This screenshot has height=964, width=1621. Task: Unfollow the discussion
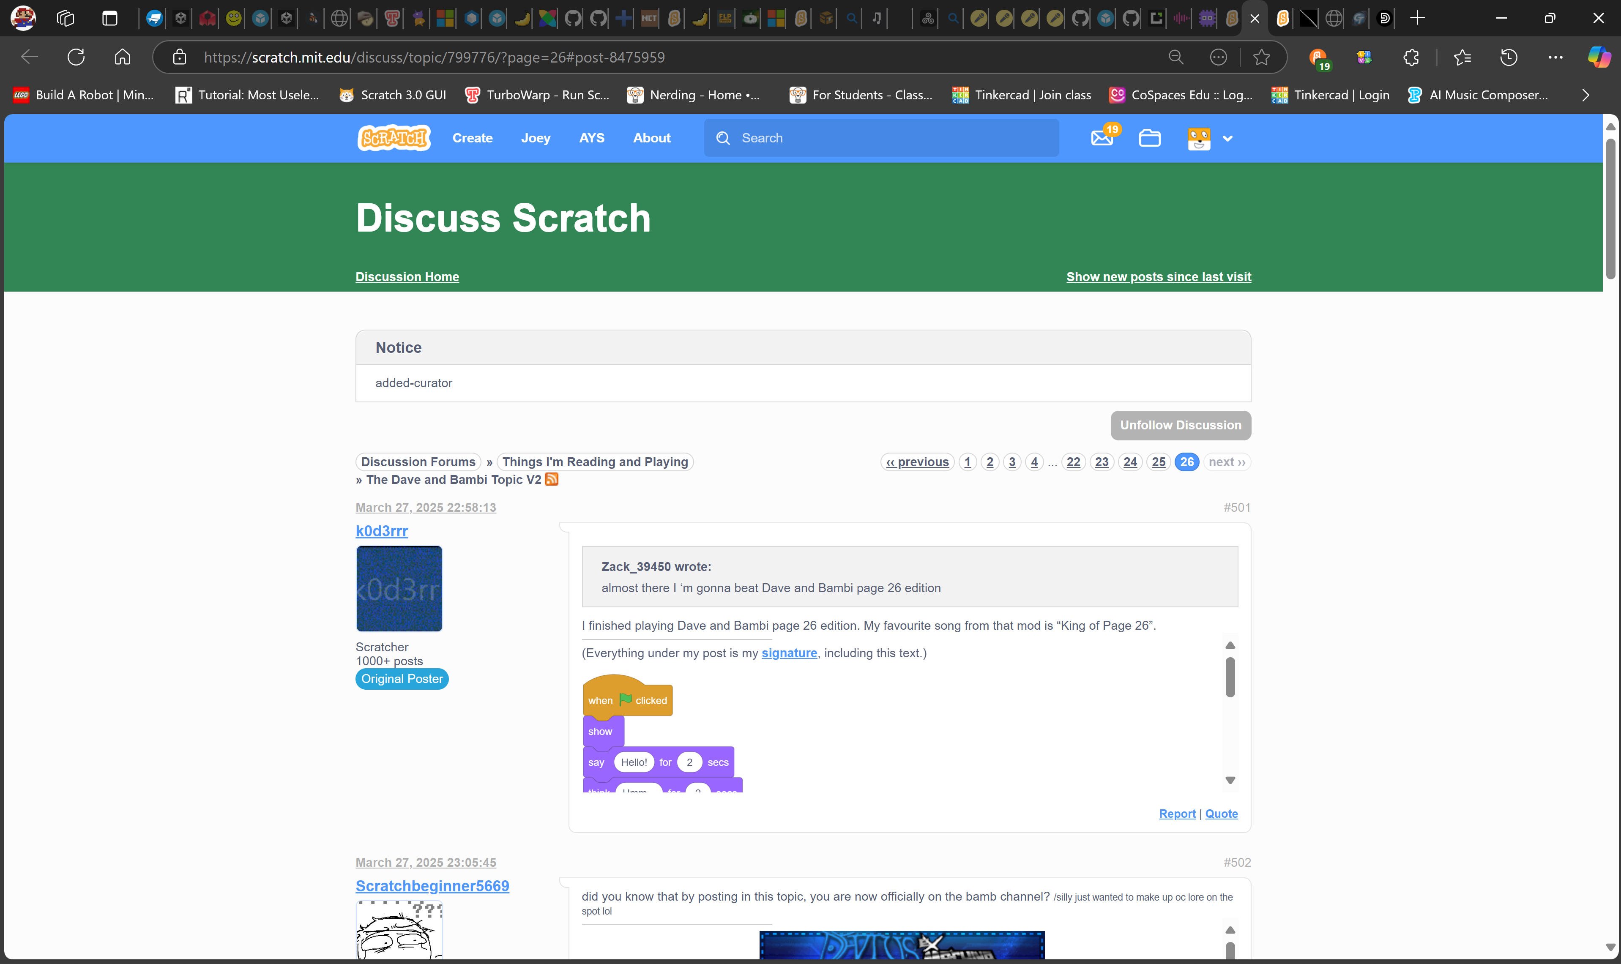(1181, 425)
